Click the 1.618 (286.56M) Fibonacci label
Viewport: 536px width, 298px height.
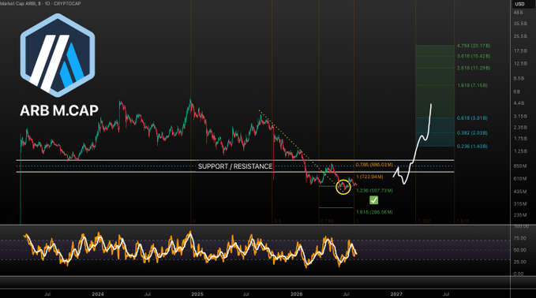[x=374, y=212]
